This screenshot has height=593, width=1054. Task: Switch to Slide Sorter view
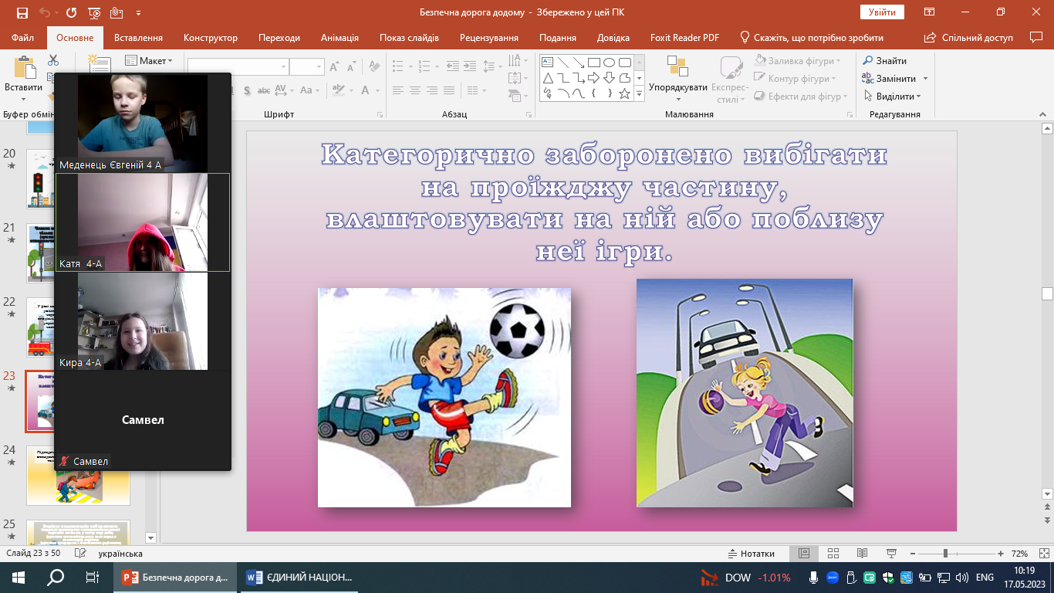coord(833,554)
